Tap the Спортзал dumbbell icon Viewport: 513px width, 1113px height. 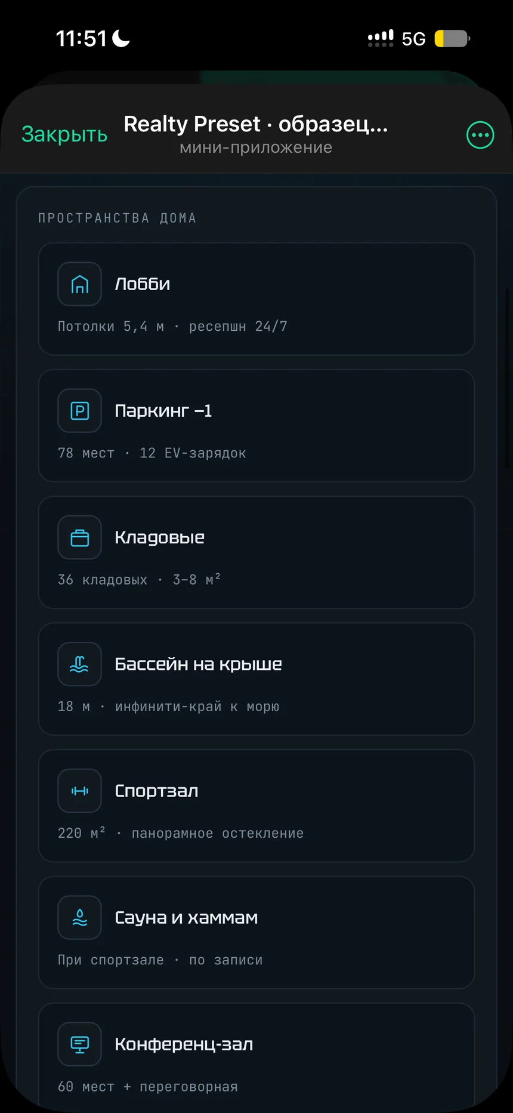(x=79, y=791)
